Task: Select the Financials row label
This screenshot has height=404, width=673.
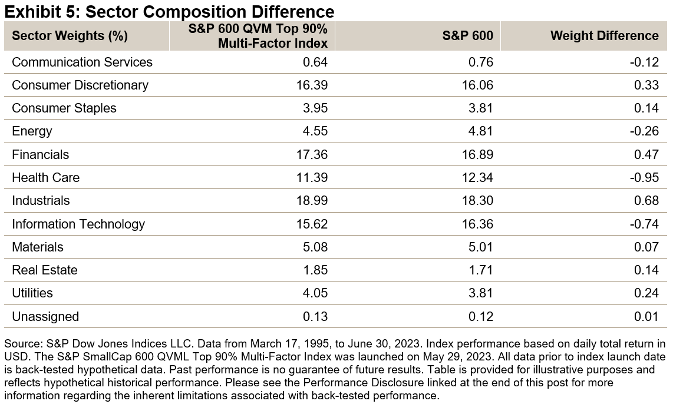Action: click(x=40, y=155)
